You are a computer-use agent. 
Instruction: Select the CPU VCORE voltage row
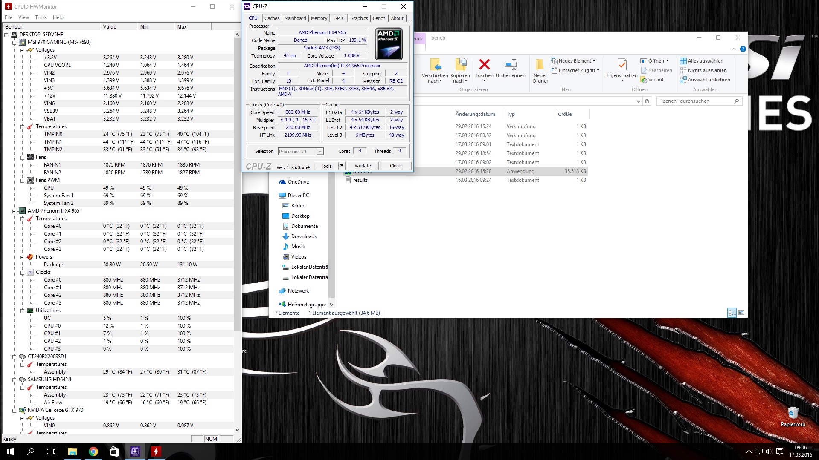pos(117,65)
